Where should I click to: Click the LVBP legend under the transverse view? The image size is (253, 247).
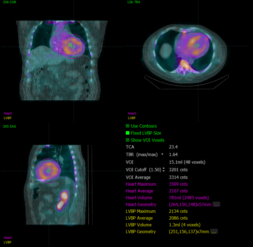(132, 118)
